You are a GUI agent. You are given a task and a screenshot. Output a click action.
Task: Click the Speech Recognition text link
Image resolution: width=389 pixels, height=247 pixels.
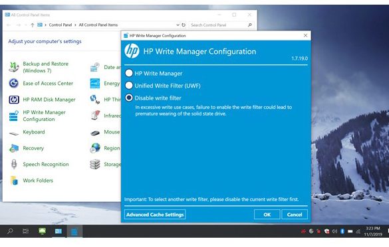coord(46,164)
